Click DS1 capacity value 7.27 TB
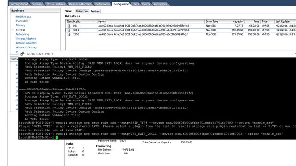 (x=239, y=26)
